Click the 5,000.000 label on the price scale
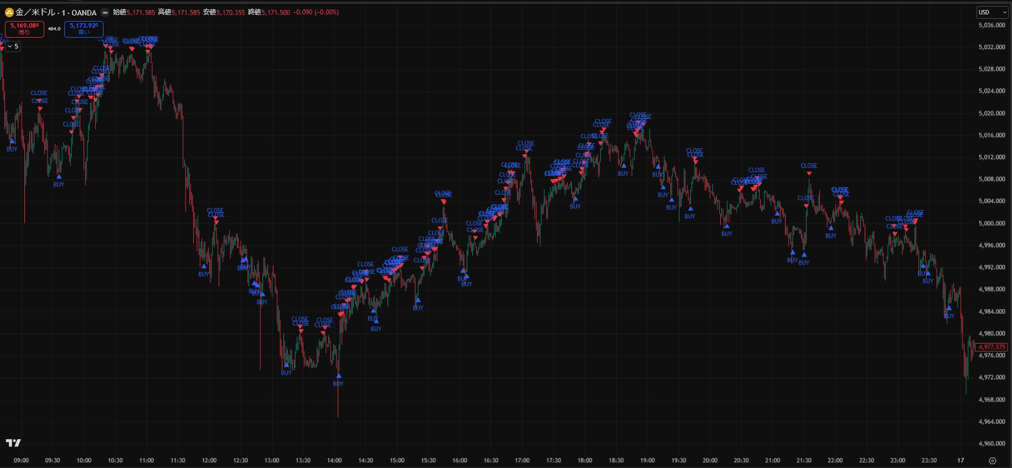The width and height of the screenshot is (1012, 468). [x=992, y=223]
